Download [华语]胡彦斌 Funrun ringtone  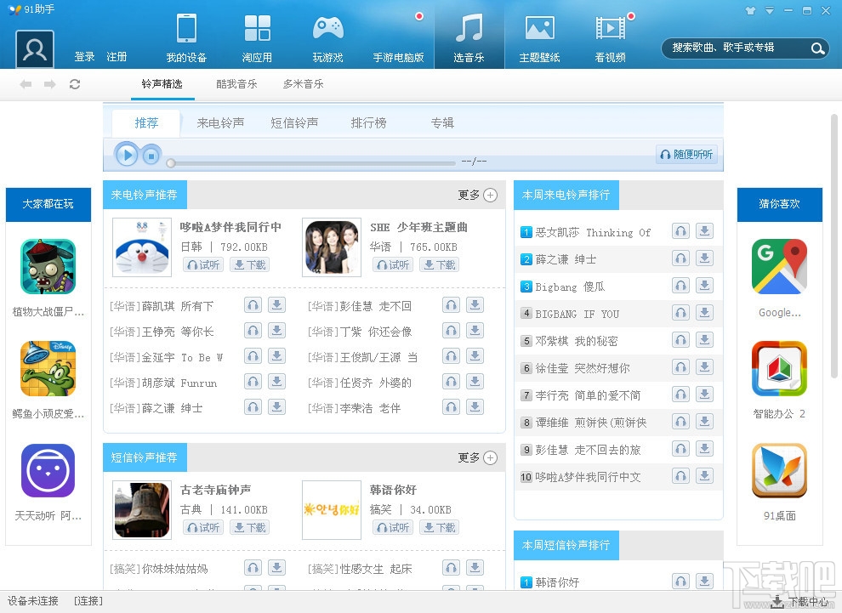[x=276, y=383]
